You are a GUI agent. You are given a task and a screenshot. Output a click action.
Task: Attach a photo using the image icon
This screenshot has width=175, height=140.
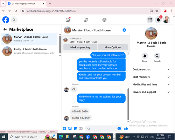[70, 128]
